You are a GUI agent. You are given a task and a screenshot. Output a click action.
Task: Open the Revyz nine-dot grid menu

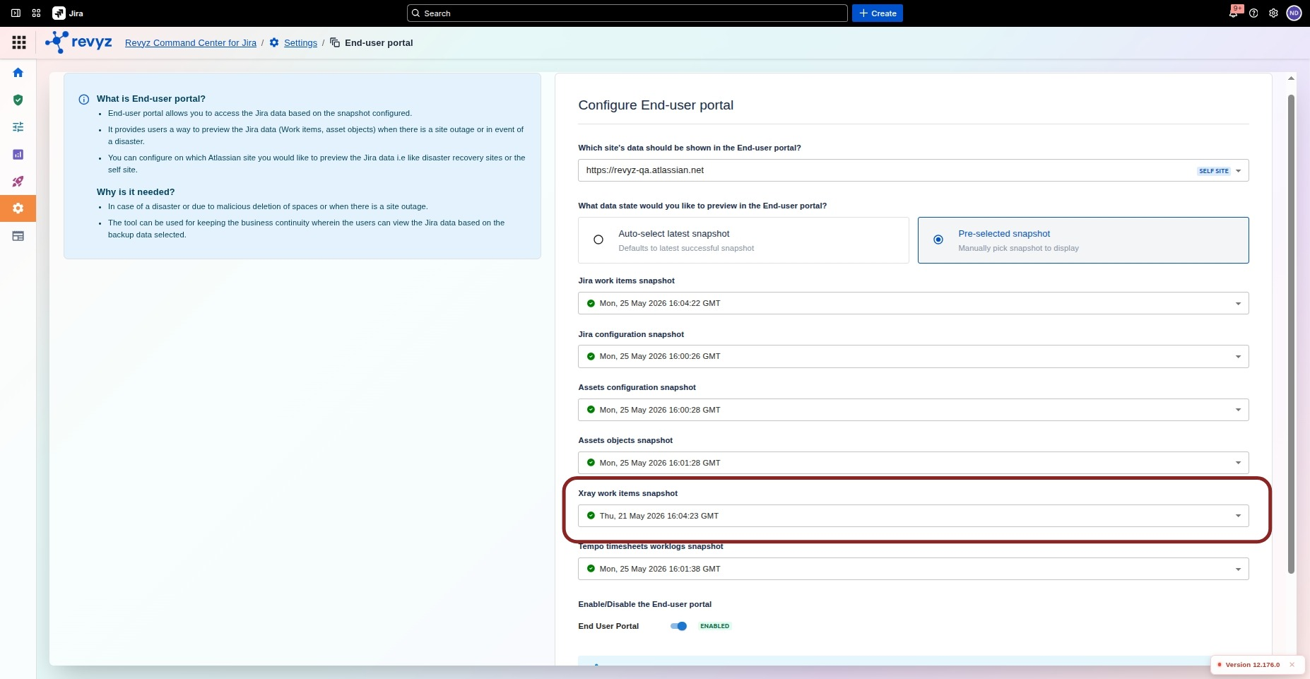(x=19, y=42)
